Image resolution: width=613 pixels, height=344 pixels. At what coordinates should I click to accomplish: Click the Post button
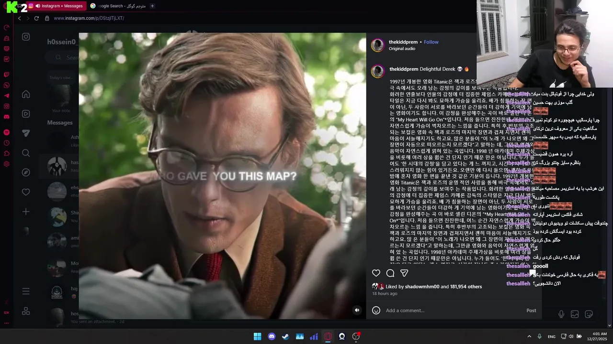(531, 311)
